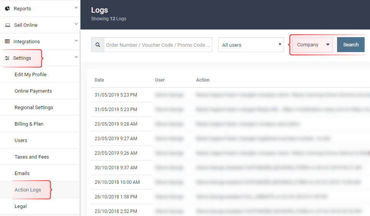Open the Sell Online menu item
Screen dimensions: 370x216
[40, 25]
